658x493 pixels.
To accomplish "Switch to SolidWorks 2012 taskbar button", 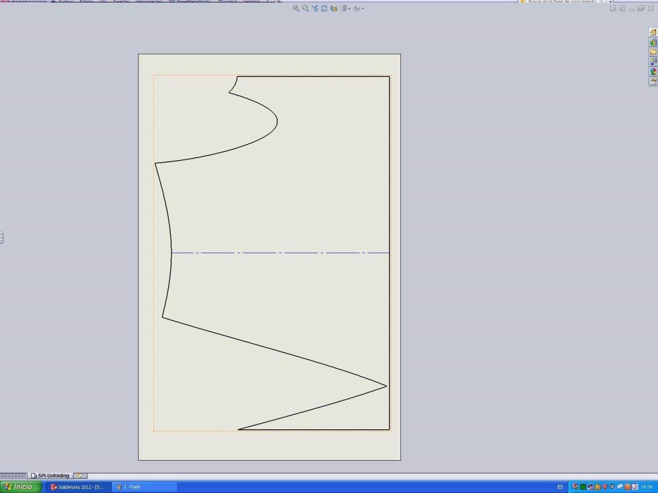I will tap(78, 487).
